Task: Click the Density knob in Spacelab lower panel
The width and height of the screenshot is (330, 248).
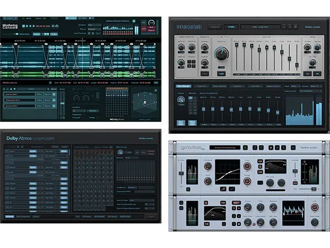Action: [x=181, y=100]
